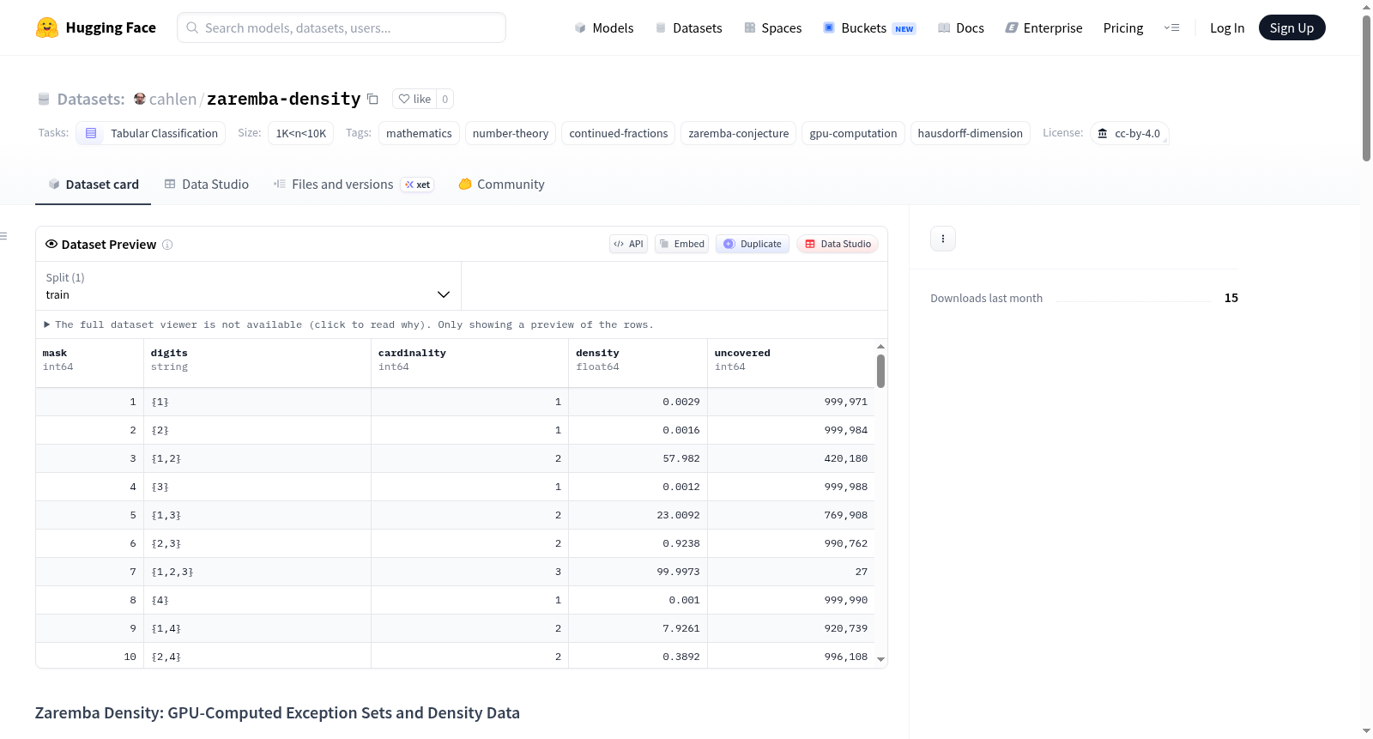The image size is (1373, 739).
Task: Click the xet badge icon
Action: coord(417,185)
